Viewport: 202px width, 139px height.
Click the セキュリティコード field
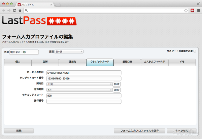coord(84,96)
